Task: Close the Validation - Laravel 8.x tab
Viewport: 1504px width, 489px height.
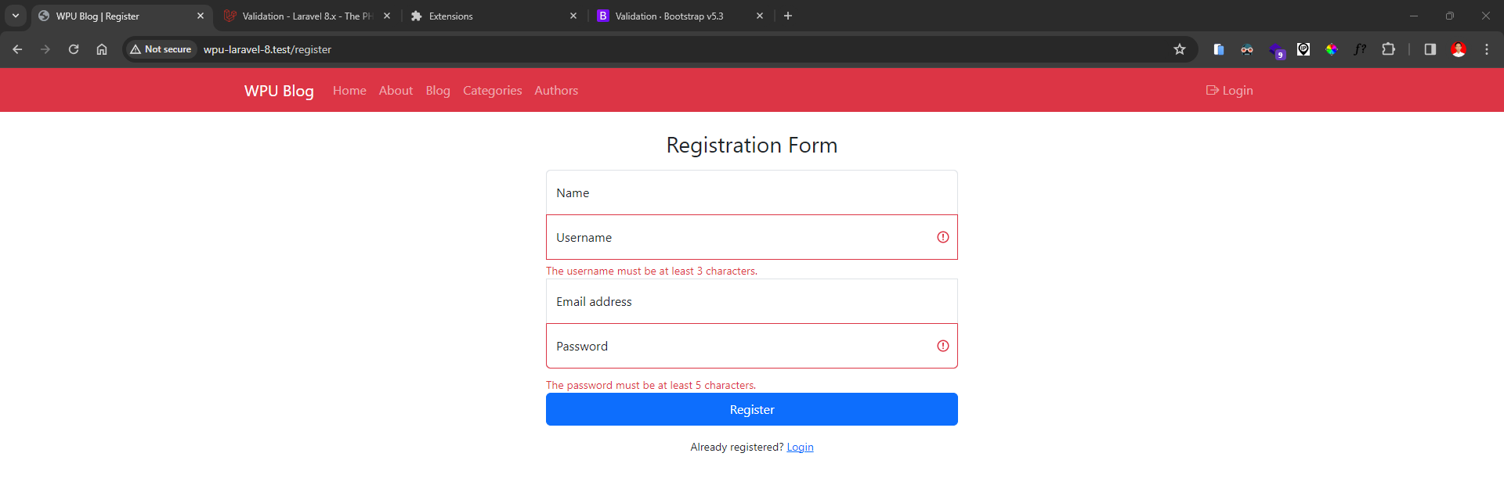Action: [x=387, y=16]
